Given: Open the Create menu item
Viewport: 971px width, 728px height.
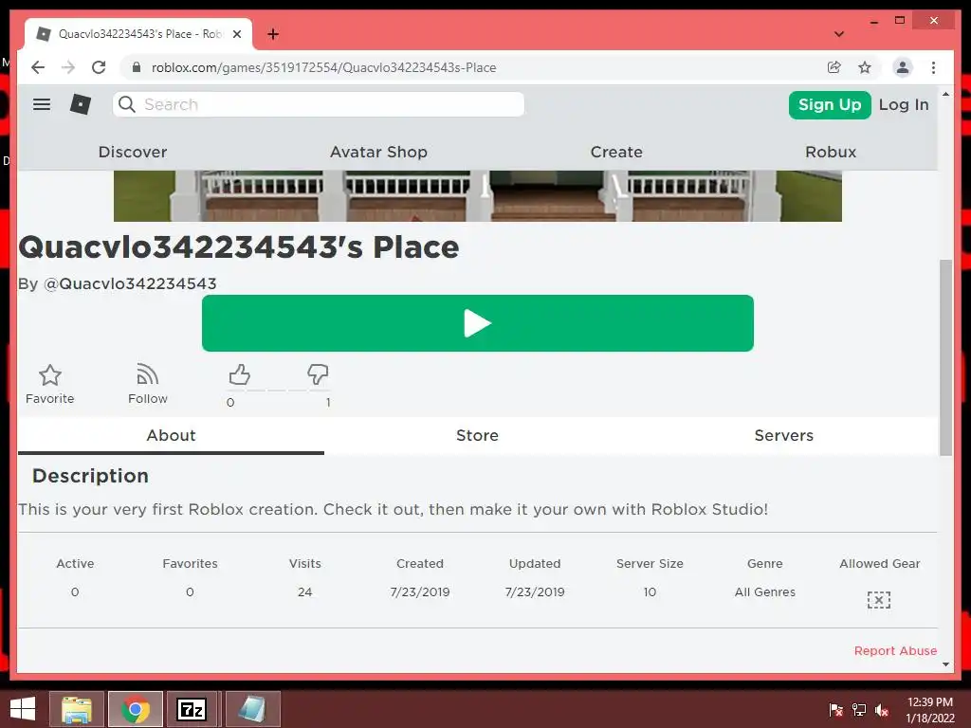Looking at the screenshot, I should (616, 152).
